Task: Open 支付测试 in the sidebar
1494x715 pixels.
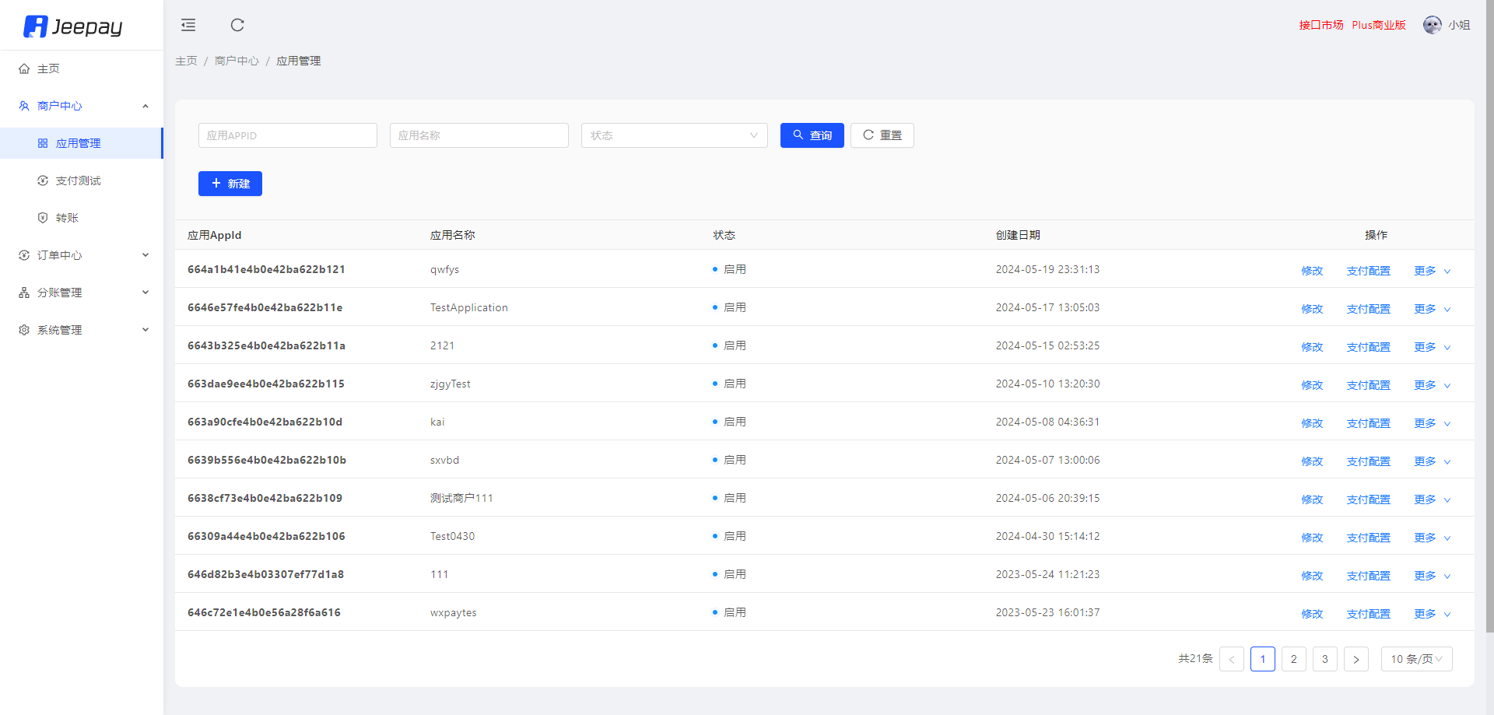Action: tap(78, 181)
